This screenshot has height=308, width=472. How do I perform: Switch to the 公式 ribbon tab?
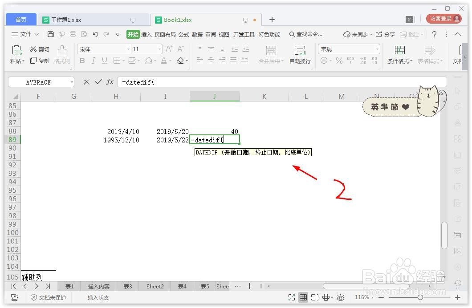(x=183, y=34)
